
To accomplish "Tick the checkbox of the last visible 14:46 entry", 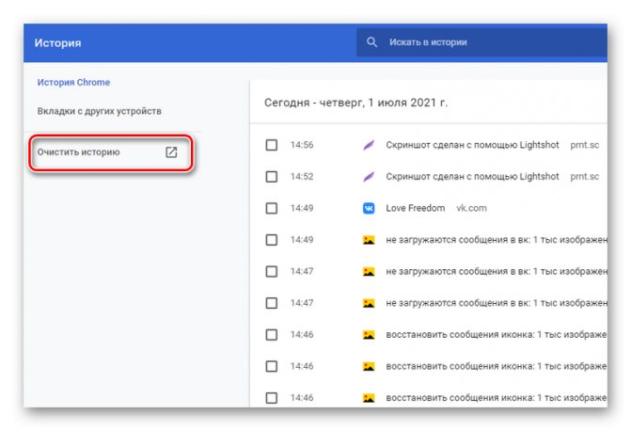I will click(x=272, y=396).
